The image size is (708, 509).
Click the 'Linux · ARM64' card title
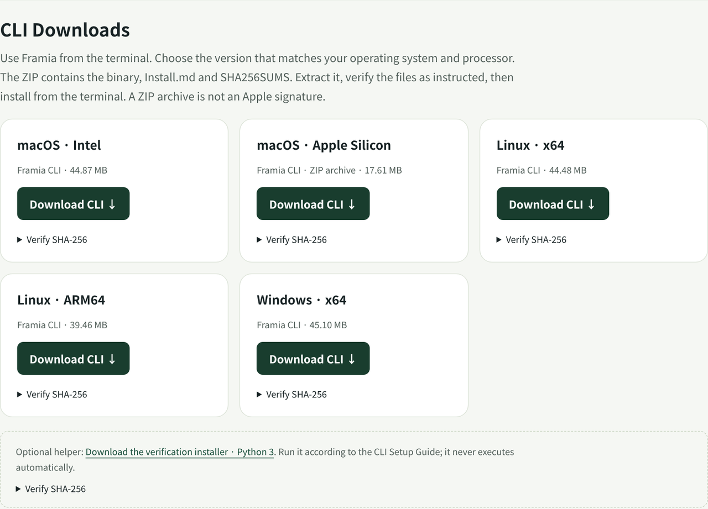coord(61,300)
